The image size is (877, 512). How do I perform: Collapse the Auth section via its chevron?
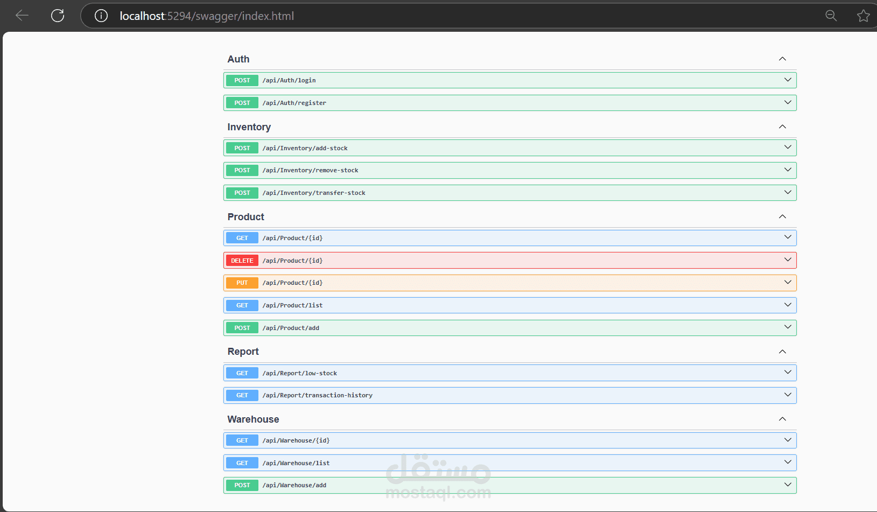(x=782, y=59)
